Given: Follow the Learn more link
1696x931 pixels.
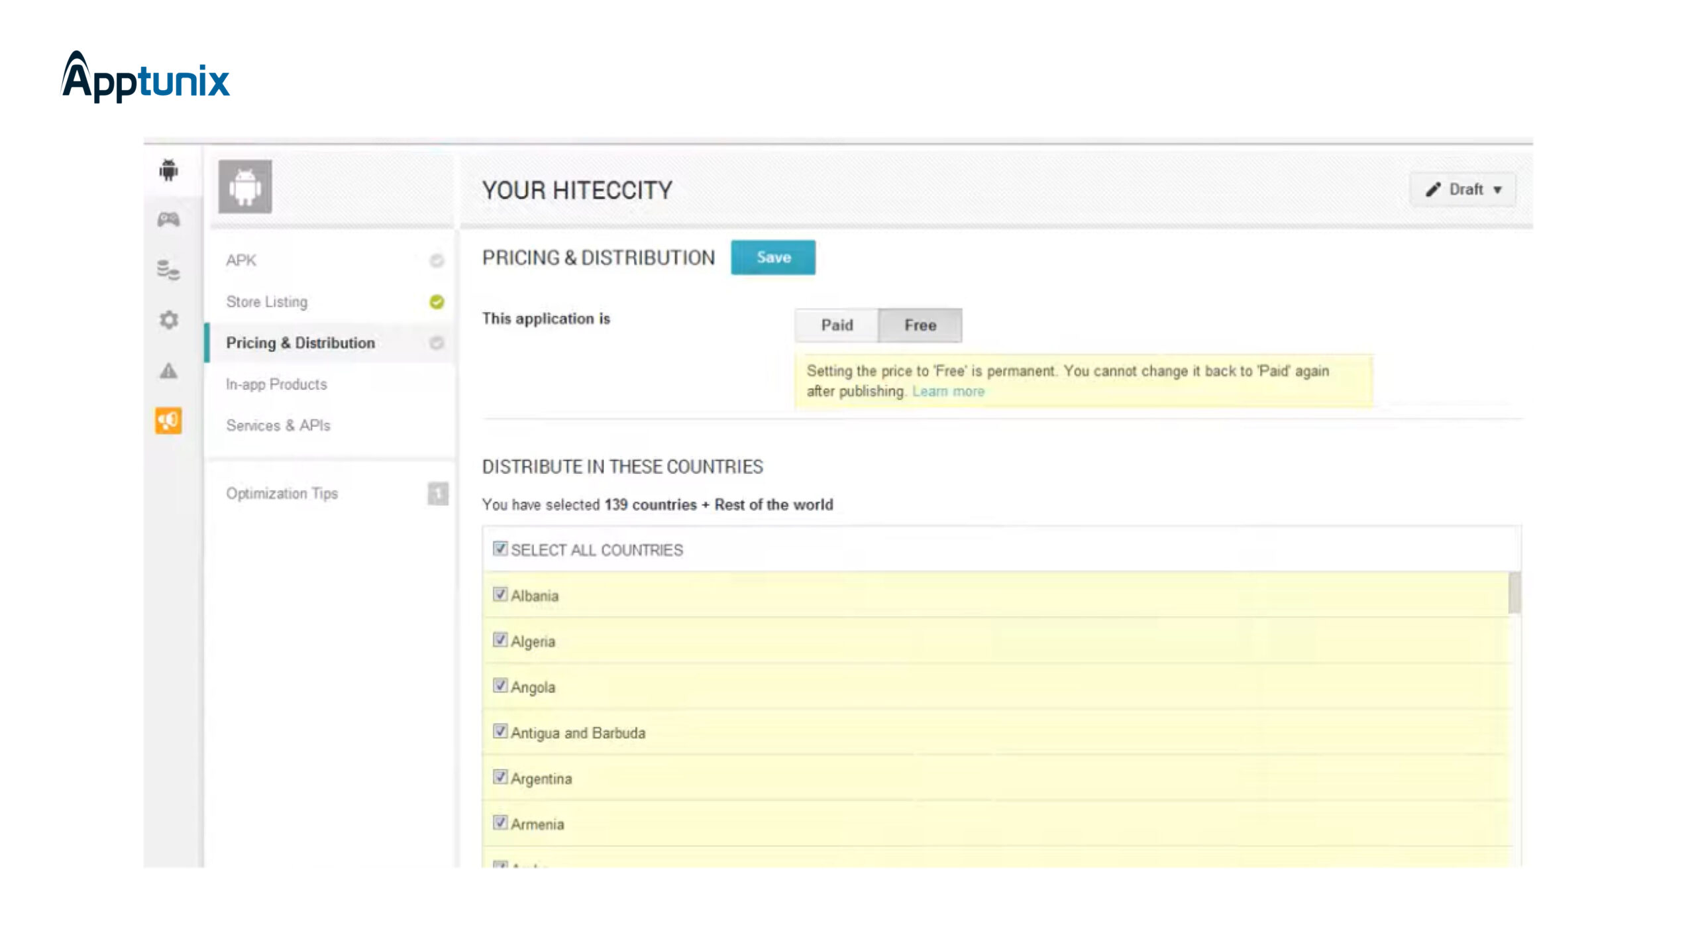Looking at the screenshot, I should (948, 392).
